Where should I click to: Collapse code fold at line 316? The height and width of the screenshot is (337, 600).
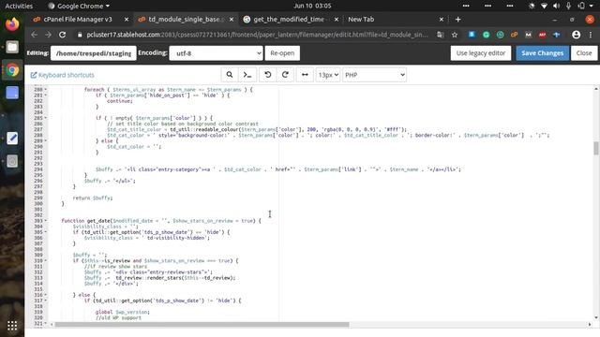click(46, 295)
